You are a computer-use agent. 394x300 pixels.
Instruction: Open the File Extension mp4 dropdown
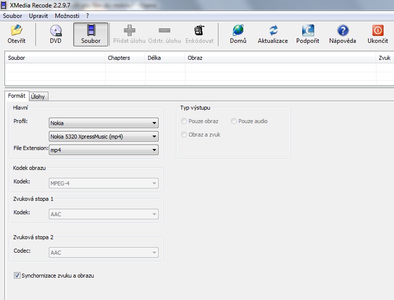[104, 150]
